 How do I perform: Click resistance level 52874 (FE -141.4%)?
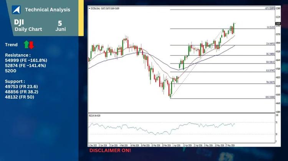point(25,65)
